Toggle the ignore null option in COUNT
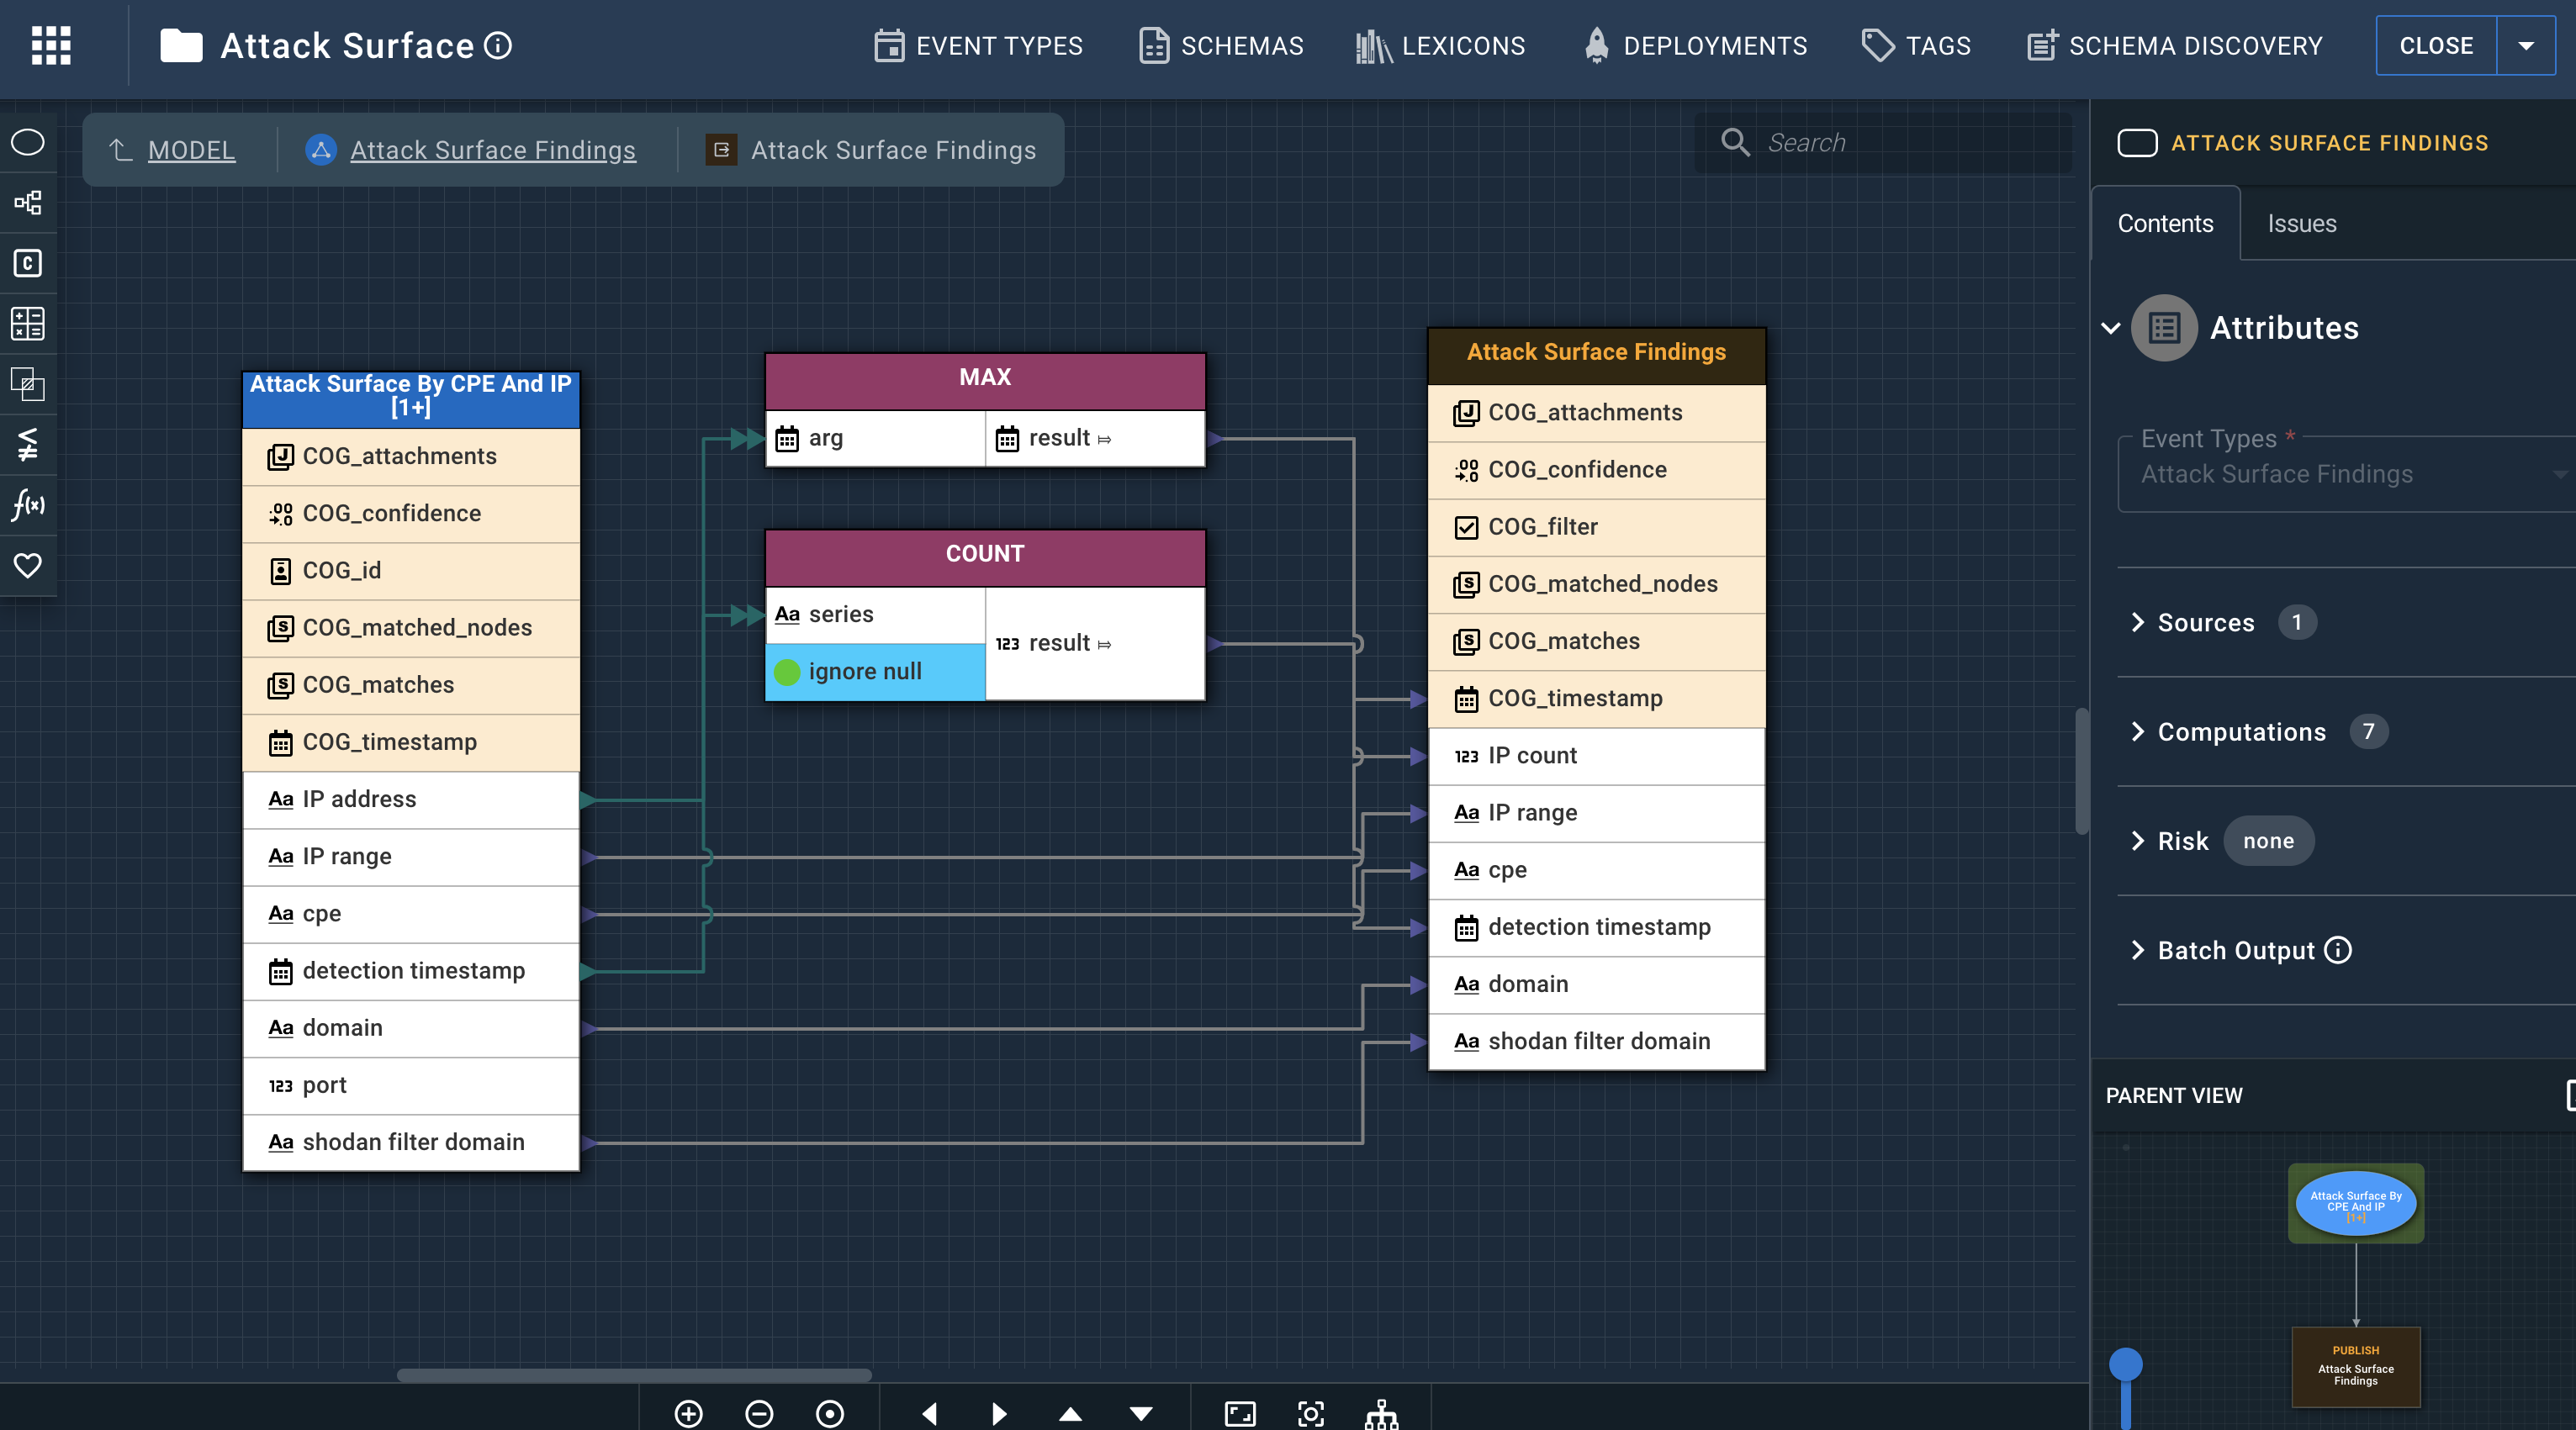Screen dimensions: 2576x1430 point(788,672)
